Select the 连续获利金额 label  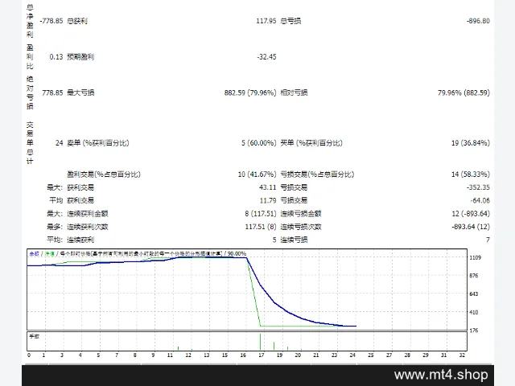click(x=88, y=214)
